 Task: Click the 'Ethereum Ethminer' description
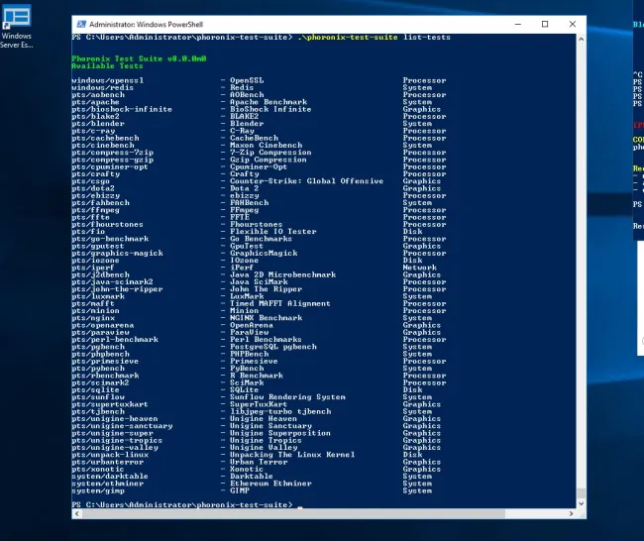pos(270,484)
